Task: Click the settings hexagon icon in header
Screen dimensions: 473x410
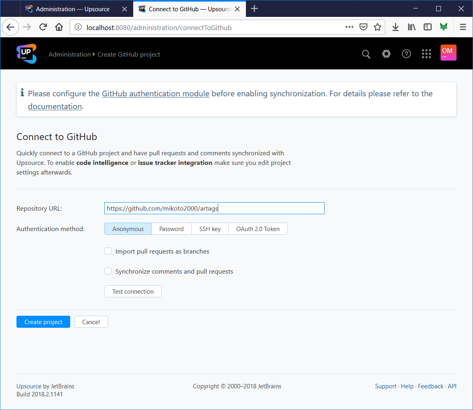Action: pos(386,53)
